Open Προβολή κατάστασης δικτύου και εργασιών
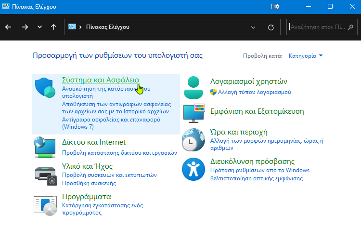This screenshot has height=229, width=361. coord(119,153)
